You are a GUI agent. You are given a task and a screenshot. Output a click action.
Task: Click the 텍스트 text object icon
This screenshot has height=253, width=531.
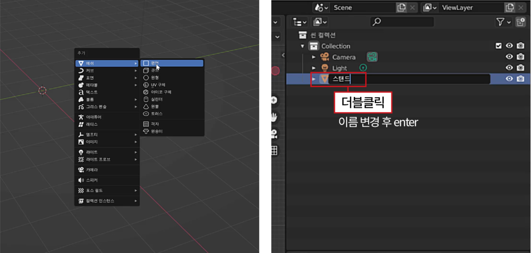coord(81,92)
